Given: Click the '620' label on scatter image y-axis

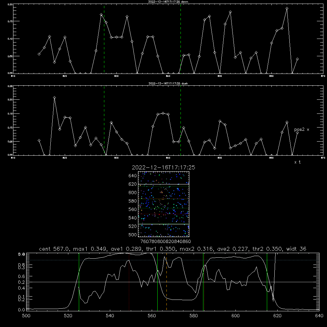Looking at the screenshot, I should 133,184.
